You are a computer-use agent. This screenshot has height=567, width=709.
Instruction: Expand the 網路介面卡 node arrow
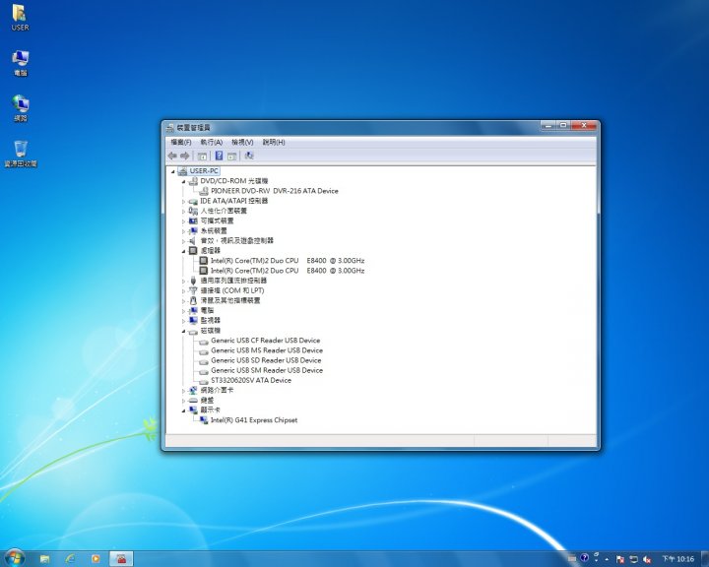pos(183,390)
